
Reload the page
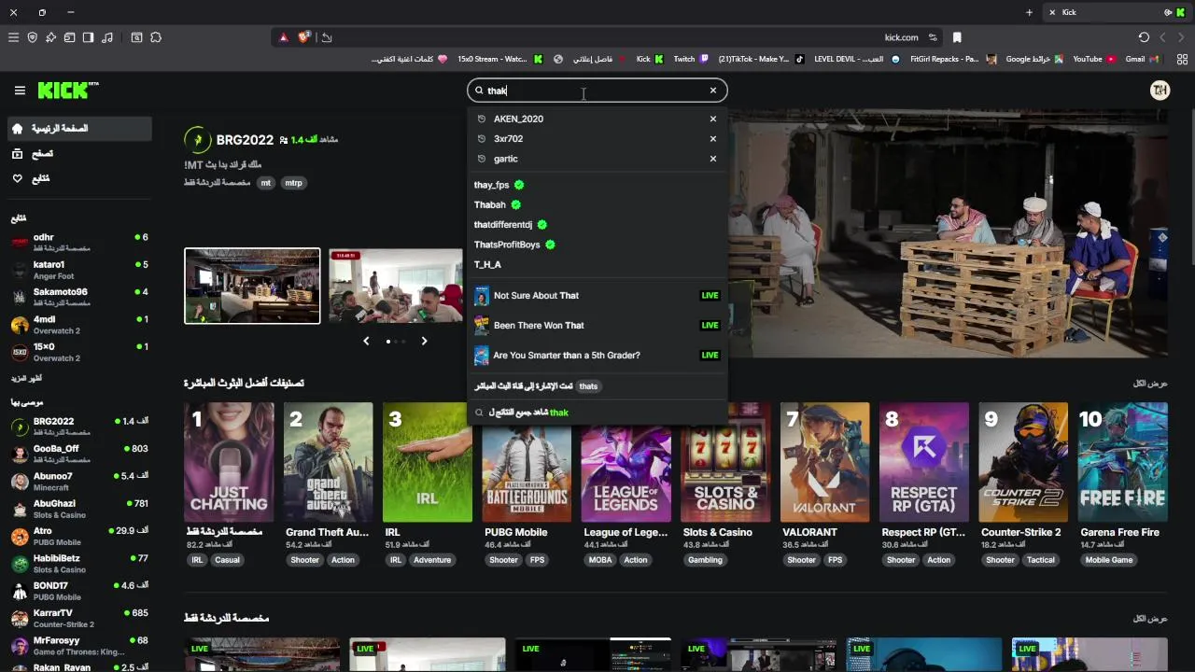[x=1144, y=37]
